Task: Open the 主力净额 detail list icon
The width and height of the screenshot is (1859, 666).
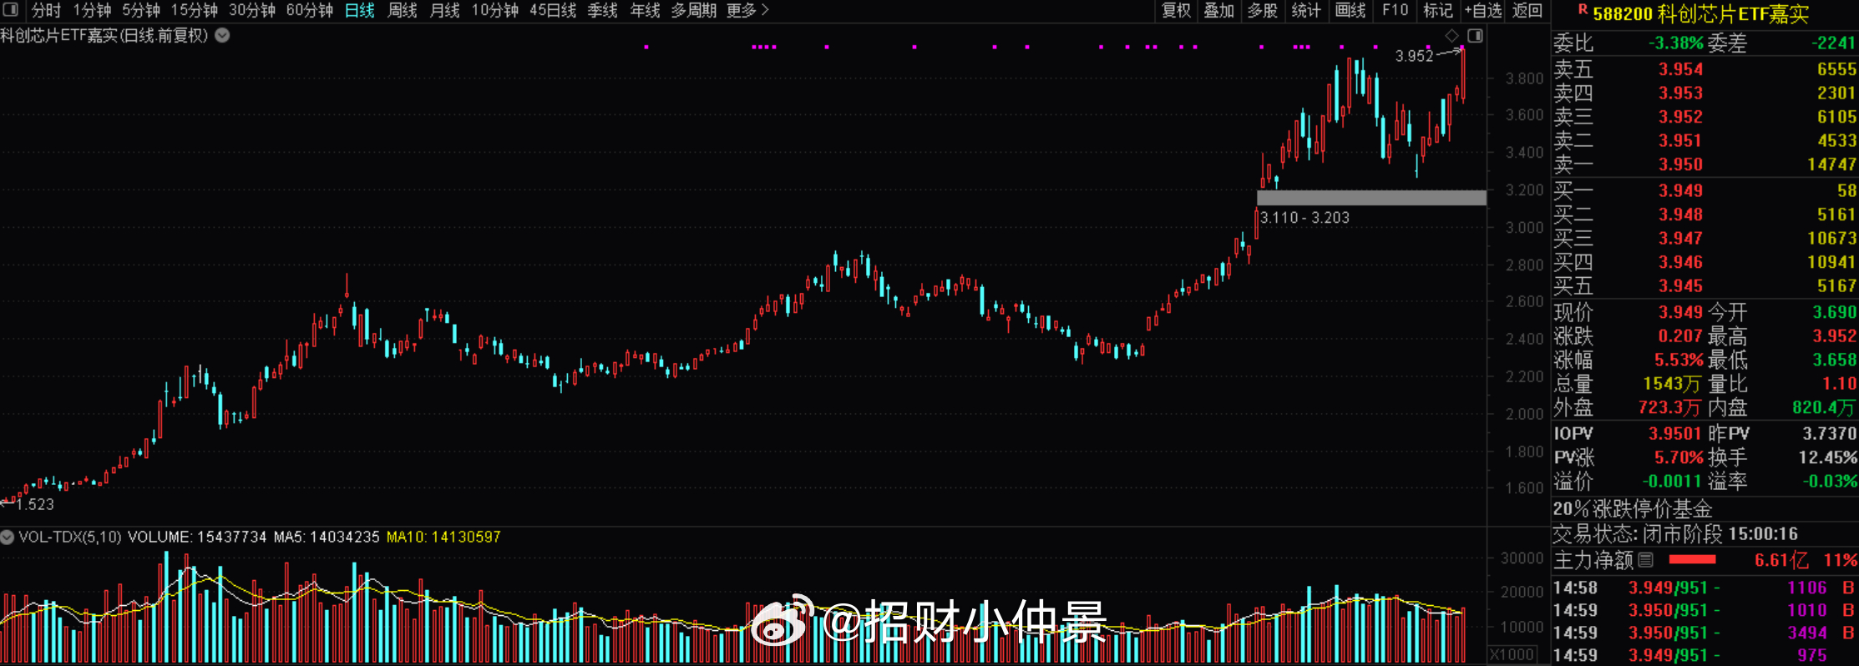Action: point(1645,560)
